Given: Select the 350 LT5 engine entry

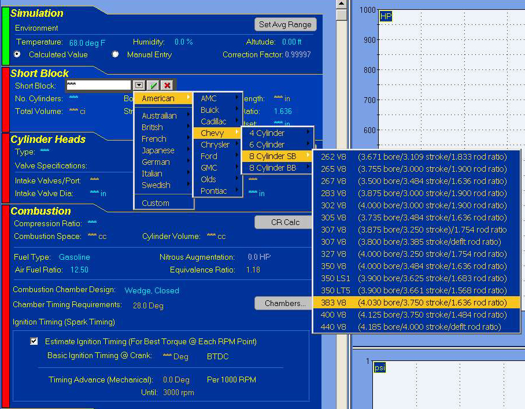Looking at the screenshot, I should pyautogui.click(x=416, y=290).
